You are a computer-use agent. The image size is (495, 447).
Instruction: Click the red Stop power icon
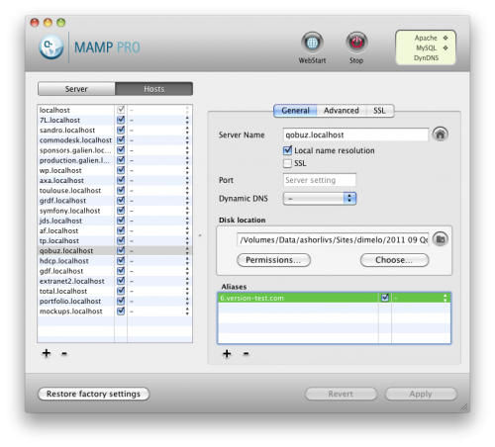[x=356, y=43]
